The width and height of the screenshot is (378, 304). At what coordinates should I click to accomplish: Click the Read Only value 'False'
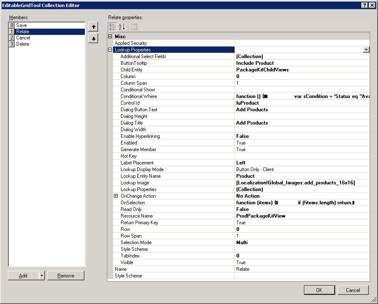pyautogui.click(x=242, y=209)
